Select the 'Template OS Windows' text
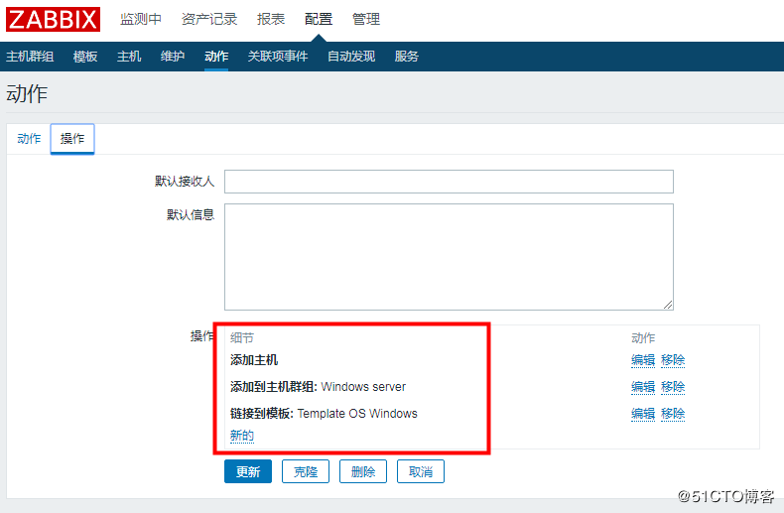 (357, 414)
